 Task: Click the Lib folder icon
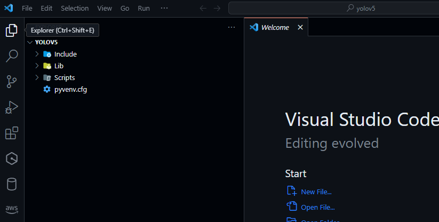47,66
